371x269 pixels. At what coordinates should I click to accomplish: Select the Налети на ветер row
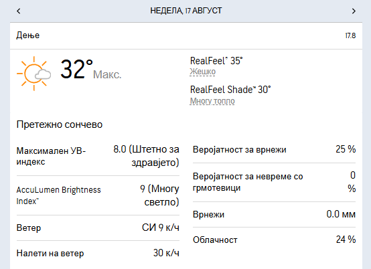98,253
